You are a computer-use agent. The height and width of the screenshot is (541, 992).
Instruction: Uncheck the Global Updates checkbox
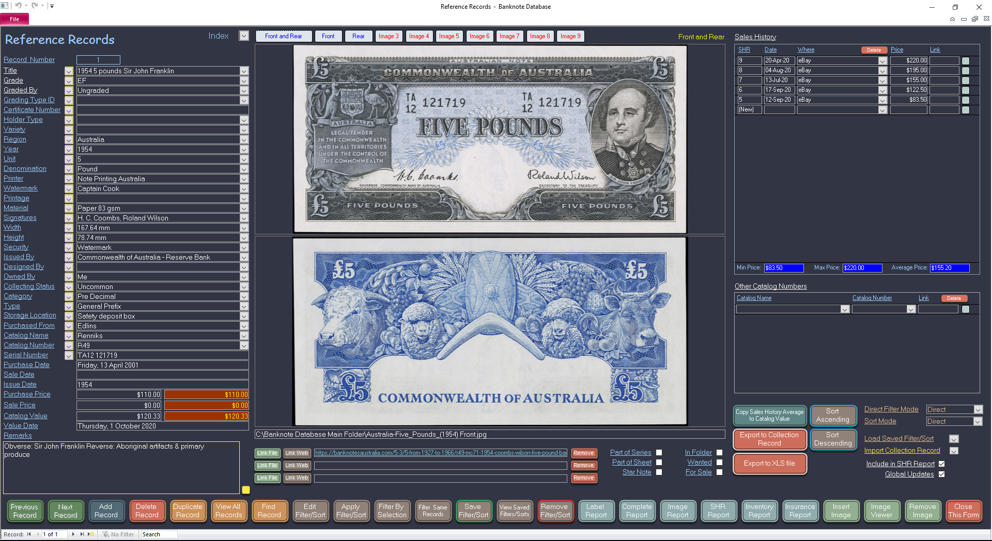tap(941, 474)
